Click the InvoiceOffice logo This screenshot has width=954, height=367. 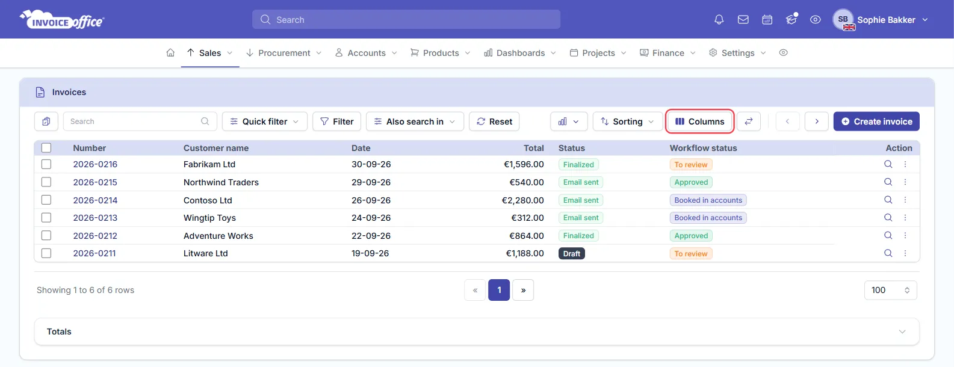pyautogui.click(x=61, y=20)
